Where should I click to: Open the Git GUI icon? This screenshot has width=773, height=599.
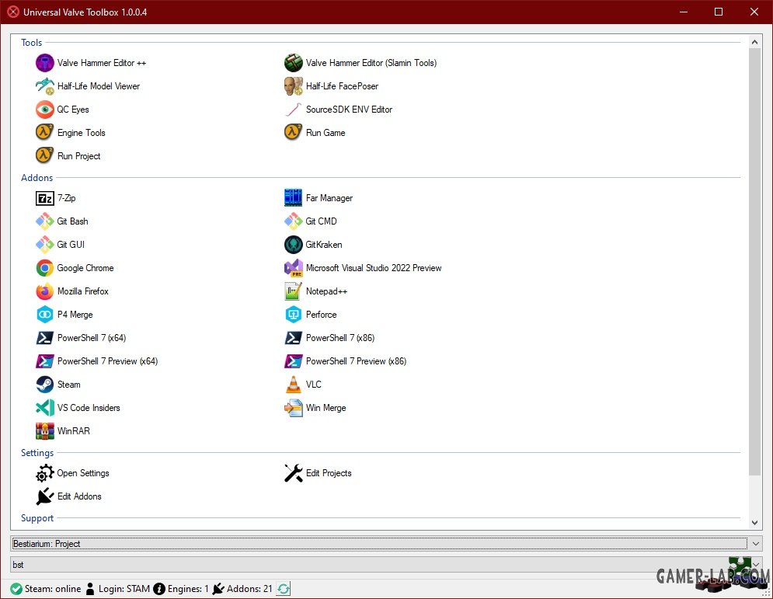(x=44, y=245)
